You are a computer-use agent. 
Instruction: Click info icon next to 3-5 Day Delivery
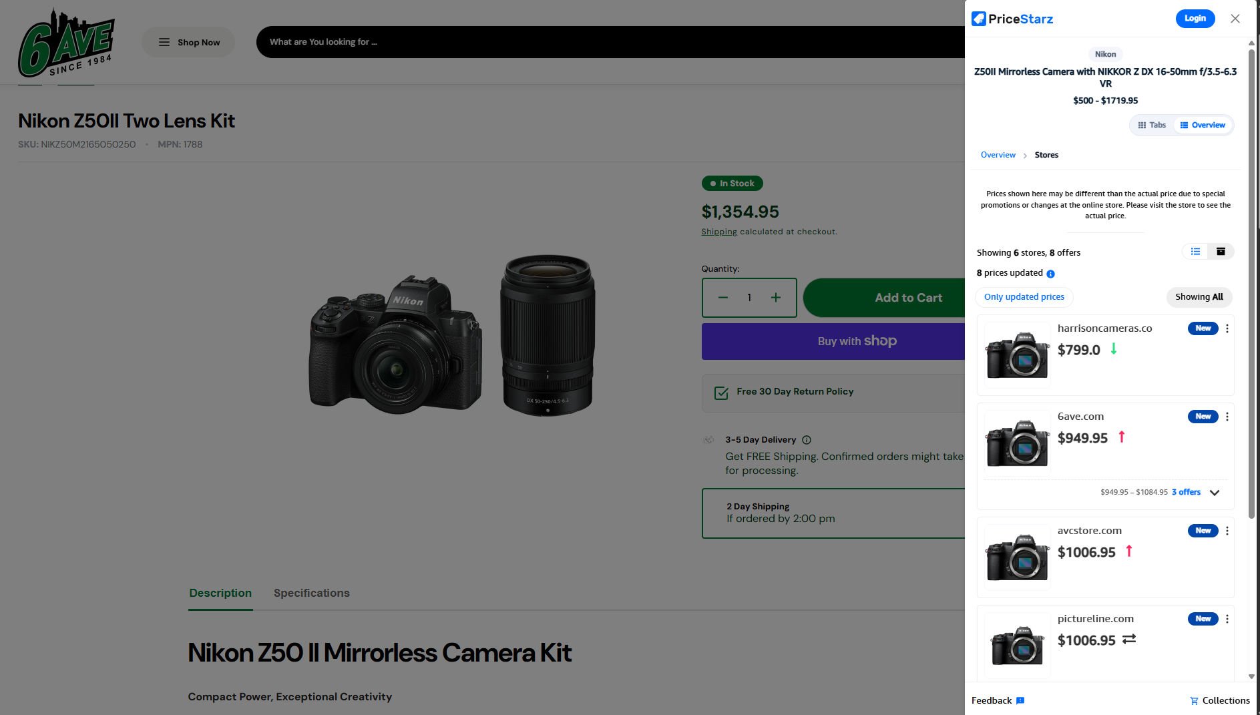[807, 440]
